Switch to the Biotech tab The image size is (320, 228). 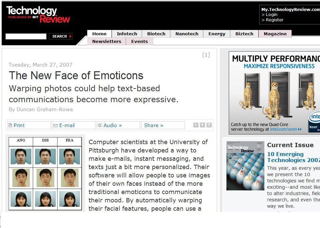pos(156,34)
